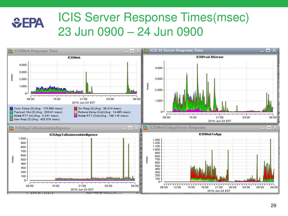The width and height of the screenshot is (288, 216).
Task: Click the ICISWebToAppServer Response window chart icon
Action: tap(146, 127)
